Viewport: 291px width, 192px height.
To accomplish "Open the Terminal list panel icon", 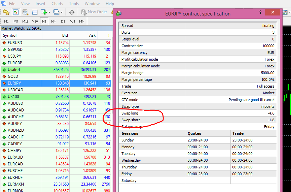I will pyautogui.click(x=35, y=12).
